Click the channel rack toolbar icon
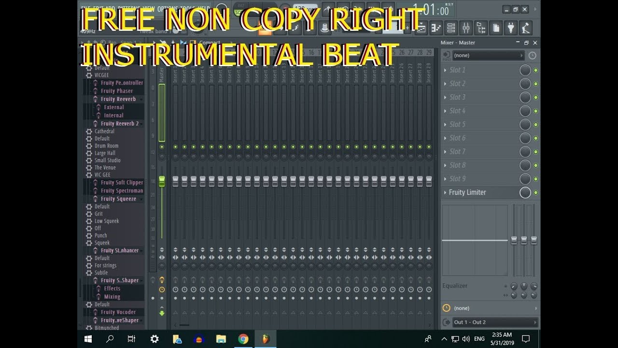The height and width of the screenshot is (348, 618). 451,28
